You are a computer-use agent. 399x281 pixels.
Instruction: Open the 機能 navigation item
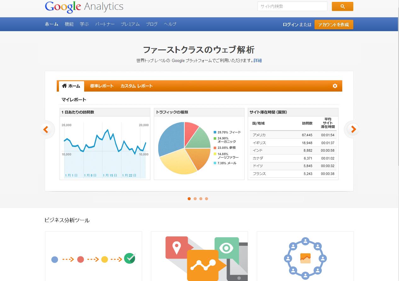(69, 24)
